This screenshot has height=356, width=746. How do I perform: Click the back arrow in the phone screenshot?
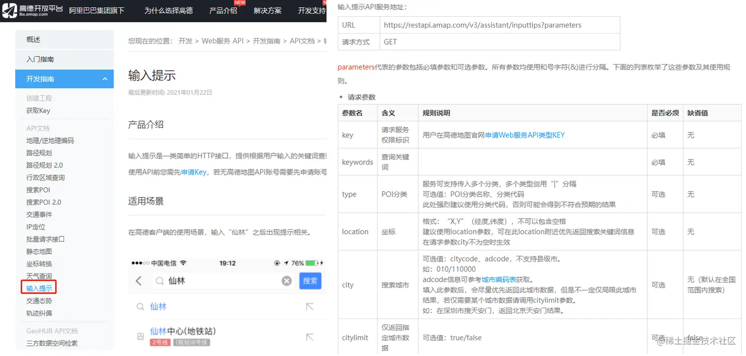point(139,281)
